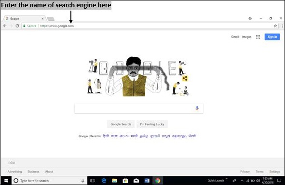The image size is (285, 185).
Task: Open File Explorer from the taskbar
Action: pos(114,181)
